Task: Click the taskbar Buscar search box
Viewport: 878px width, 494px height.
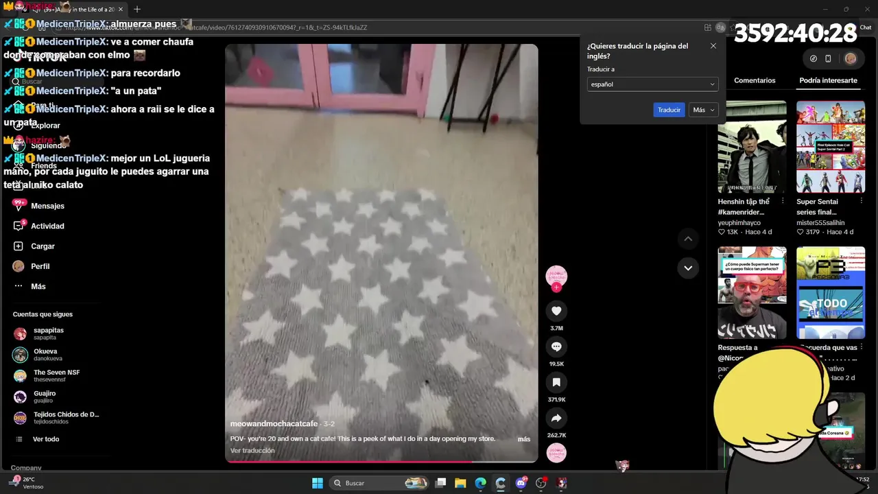Action: click(x=379, y=483)
